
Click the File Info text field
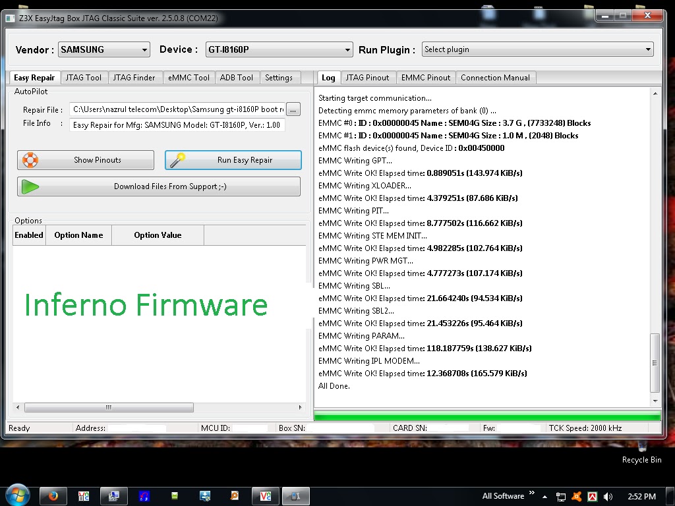point(177,125)
